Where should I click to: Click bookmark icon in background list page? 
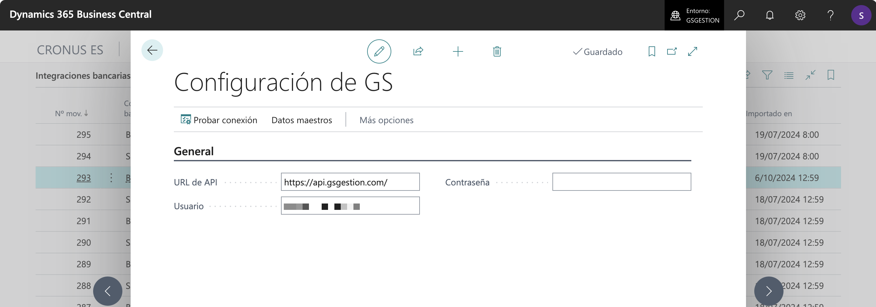tap(831, 75)
